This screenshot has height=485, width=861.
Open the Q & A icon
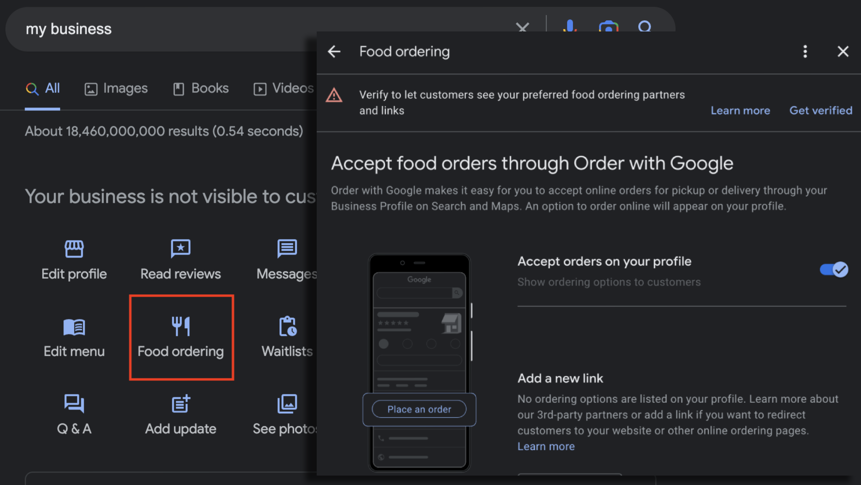tap(74, 404)
